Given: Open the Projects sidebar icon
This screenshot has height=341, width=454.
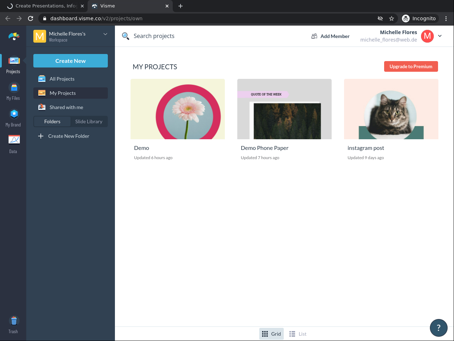Looking at the screenshot, I should 13,65.
